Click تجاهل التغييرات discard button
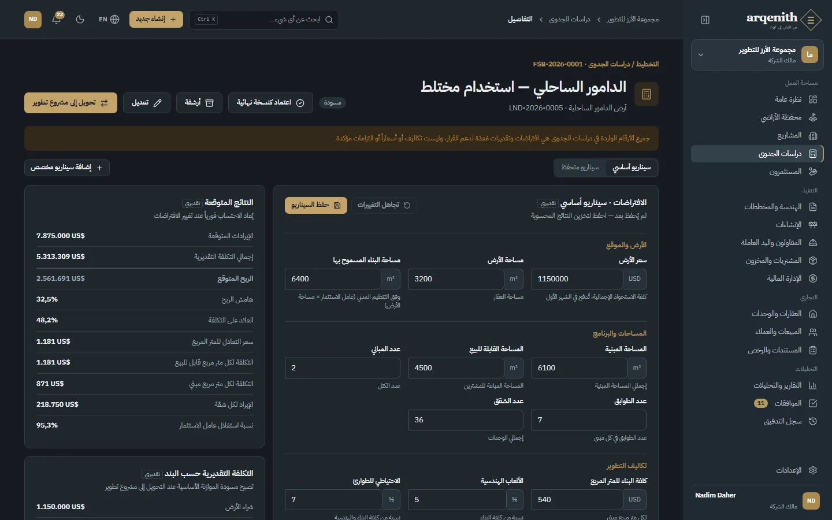Screen dimensions: 832x520 tap(384, 205)
